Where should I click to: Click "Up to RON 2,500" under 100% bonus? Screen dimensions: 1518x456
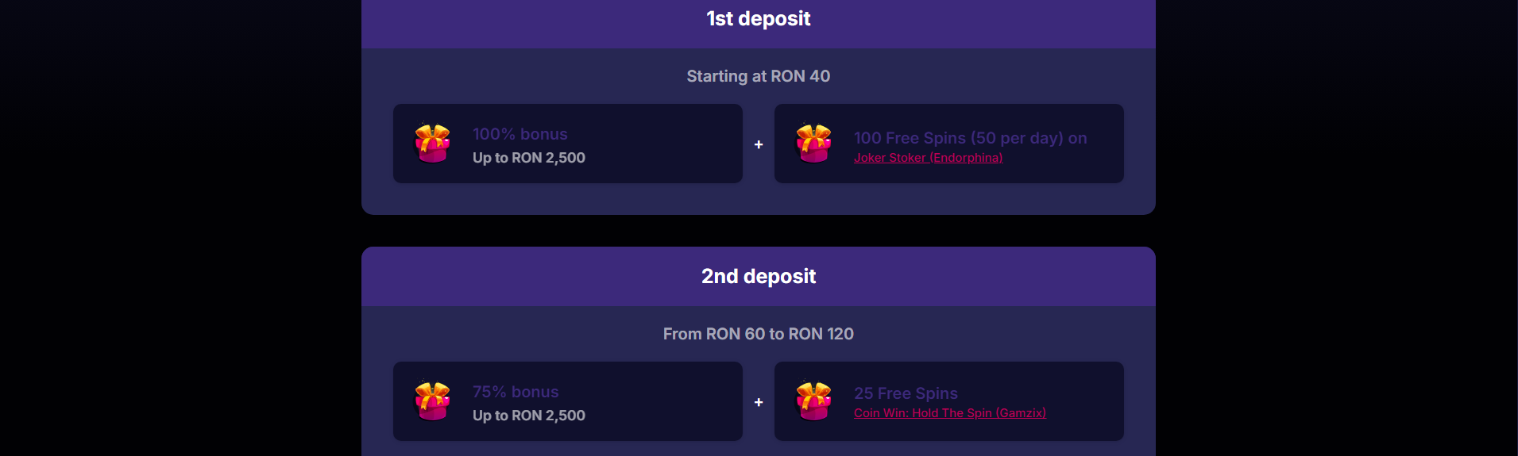[529, 158]
